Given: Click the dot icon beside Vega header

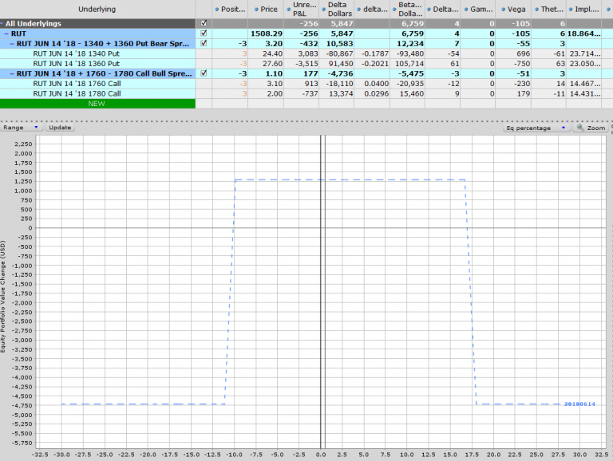Looking at the screenshot, I should point(501,9).
